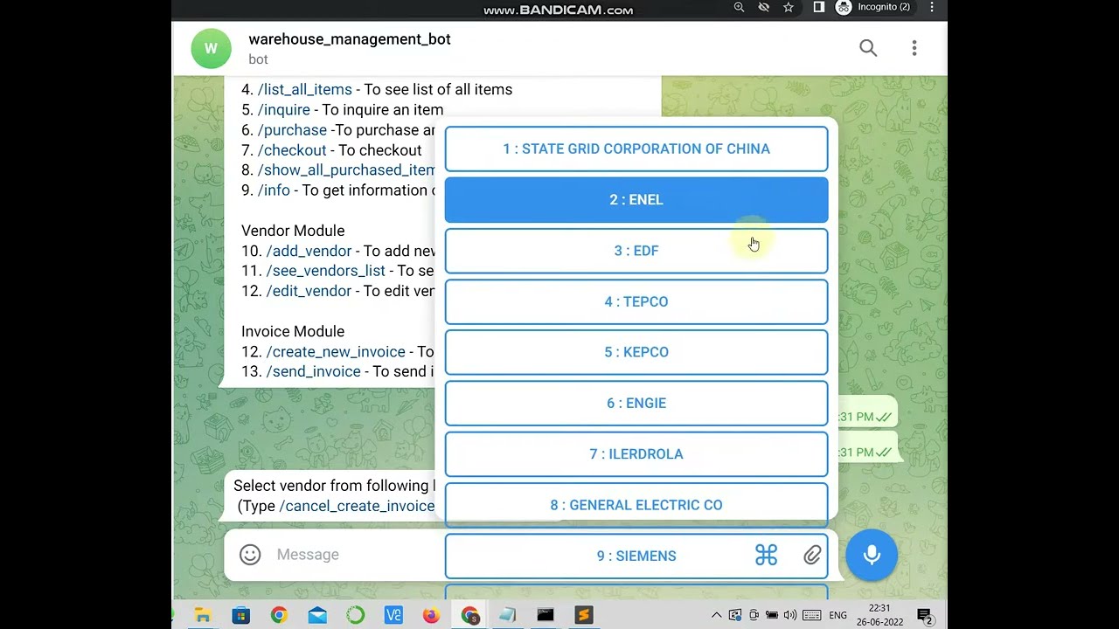Click the browser zoom magnifier icon
Viewport: 1119px width, 629px height.
click(x=740, y=8)
